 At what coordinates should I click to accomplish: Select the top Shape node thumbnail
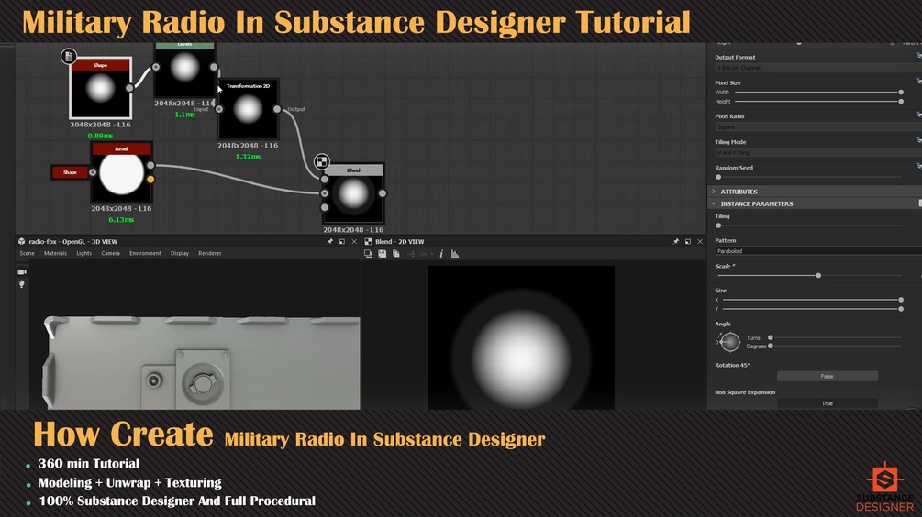(x=101, y=89)
